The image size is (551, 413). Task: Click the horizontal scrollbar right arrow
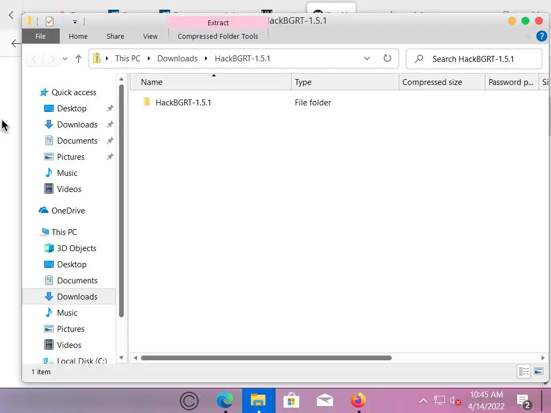[543, 358]
